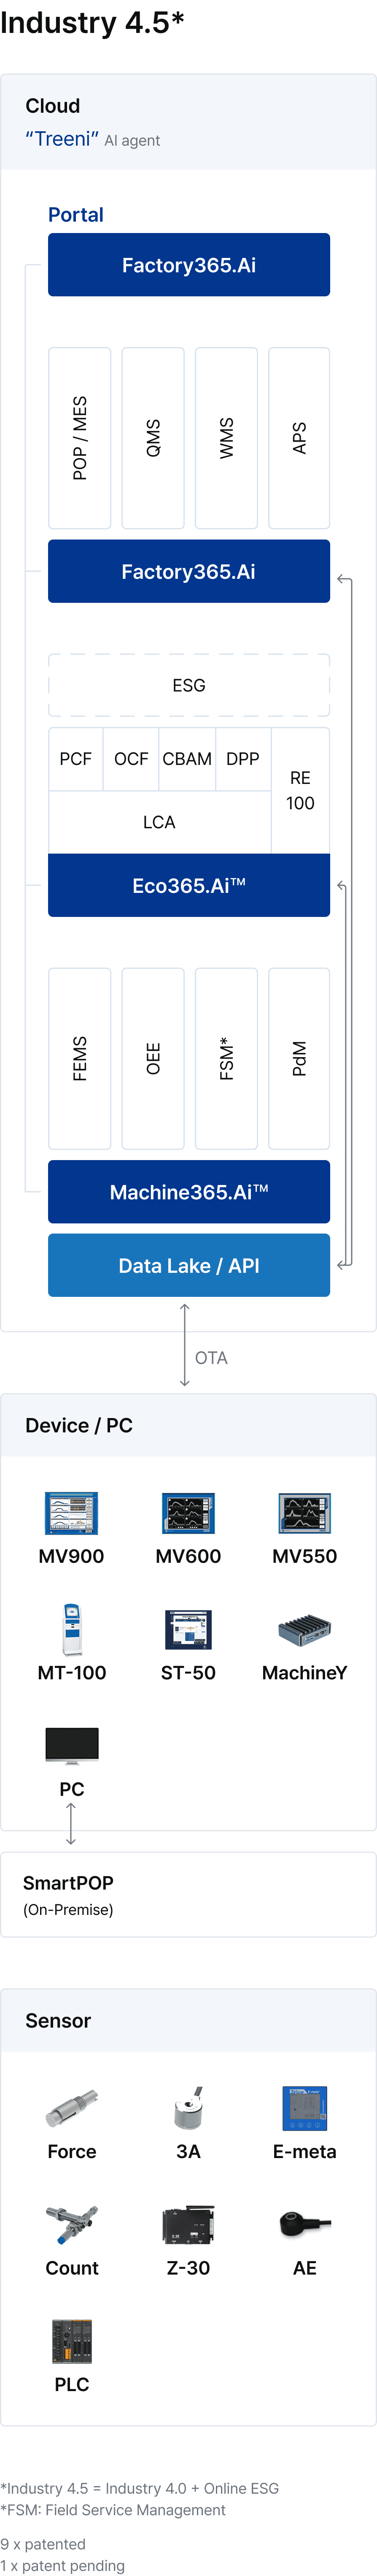Select the QMS module box
Viewport: 377px width, 2576px height.
tap(153, 438)
